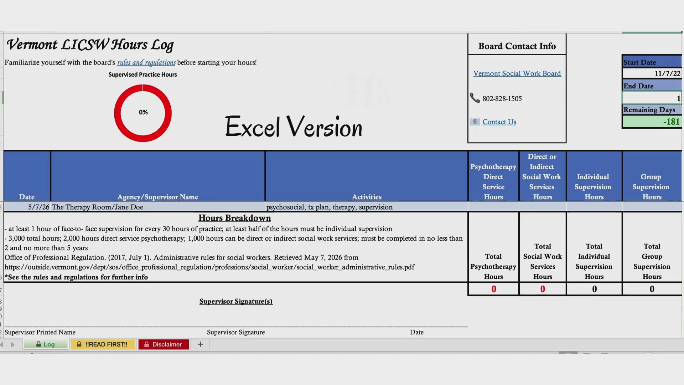The image size is (684, 385).
Task: Select the Total Group Supervision Hours value 0
Action: tap(652, 289)
